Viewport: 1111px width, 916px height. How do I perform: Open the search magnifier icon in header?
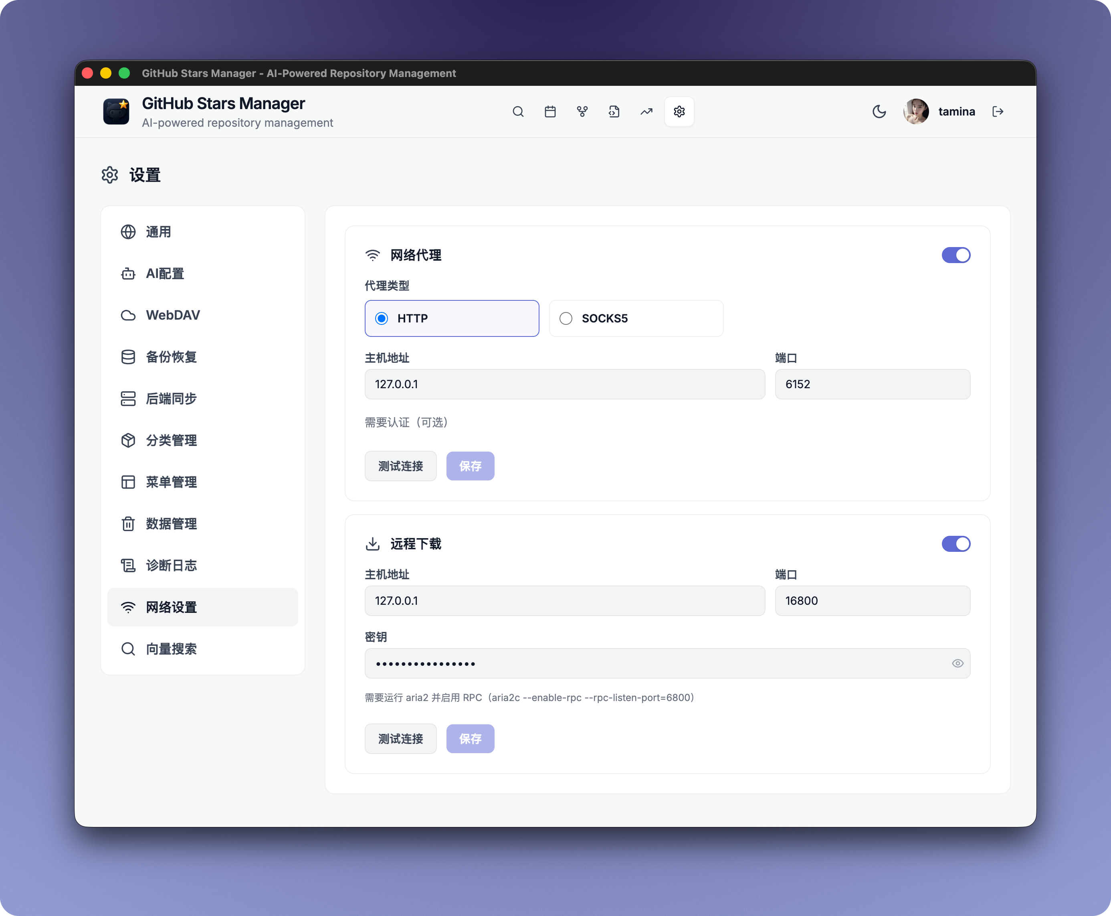[518, 112]
